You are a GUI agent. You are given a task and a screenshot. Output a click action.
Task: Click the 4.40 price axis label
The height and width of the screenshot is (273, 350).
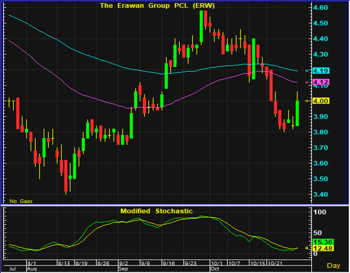[321, 39]
